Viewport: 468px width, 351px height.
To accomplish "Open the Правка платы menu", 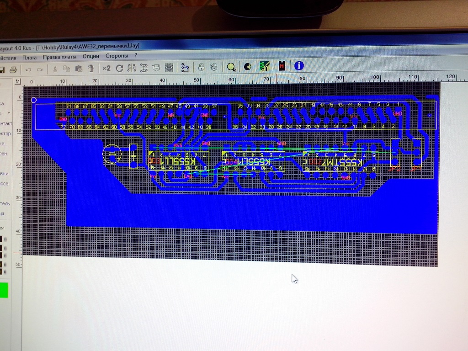I will (59, 57).
